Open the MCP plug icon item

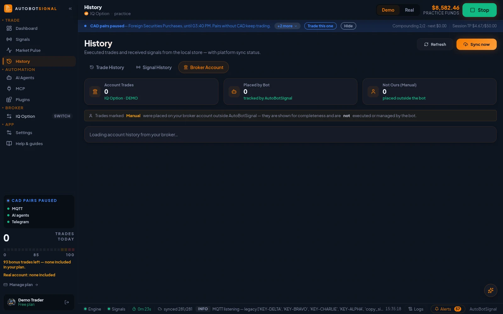(39, 89)
